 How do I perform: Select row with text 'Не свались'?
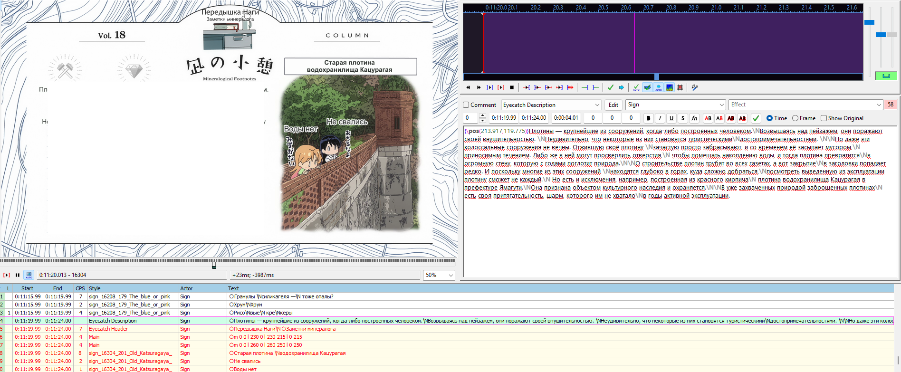(447, 361)
